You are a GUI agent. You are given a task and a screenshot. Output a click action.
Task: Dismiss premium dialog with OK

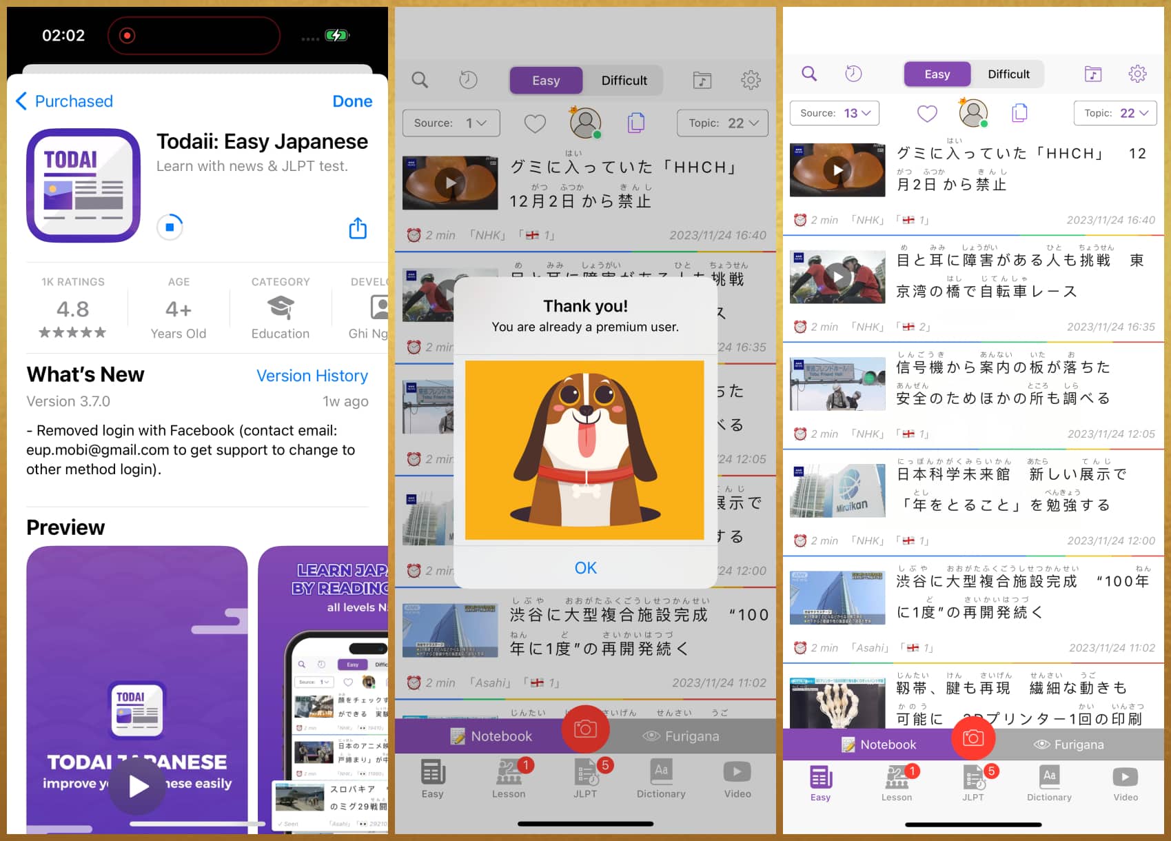585,567
